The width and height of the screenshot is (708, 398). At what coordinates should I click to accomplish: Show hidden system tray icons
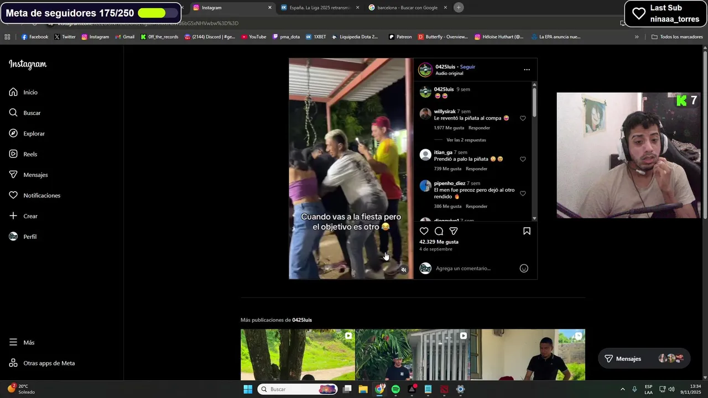click(622, 389)
